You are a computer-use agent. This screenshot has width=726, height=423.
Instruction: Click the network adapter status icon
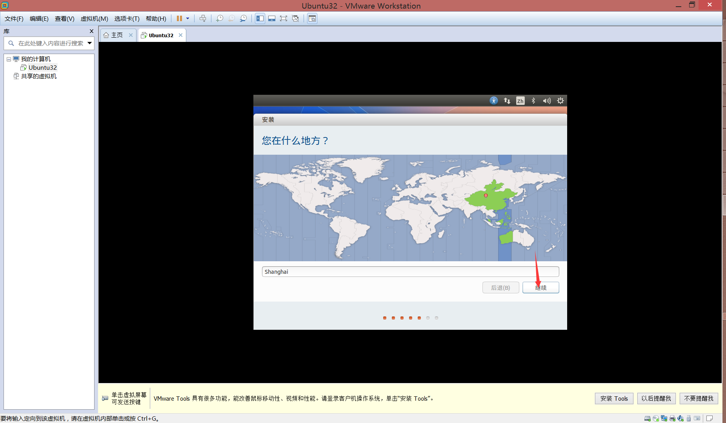pos(664,418)
